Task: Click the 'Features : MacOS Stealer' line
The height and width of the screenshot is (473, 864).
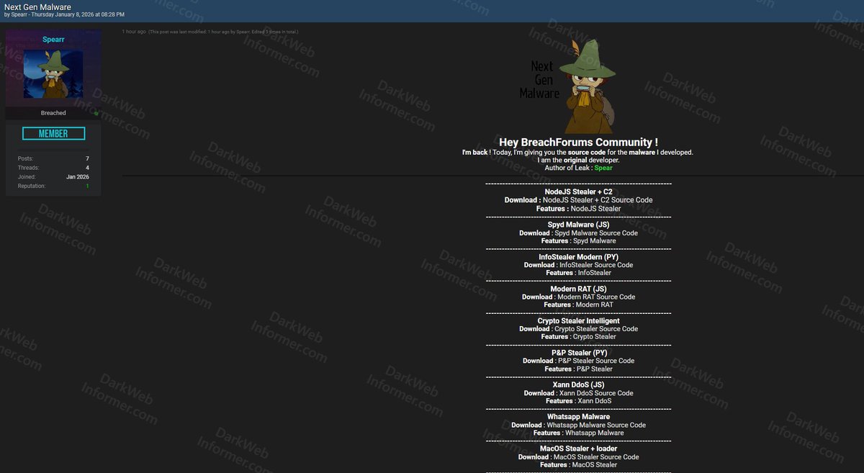Action: point(578,465)
